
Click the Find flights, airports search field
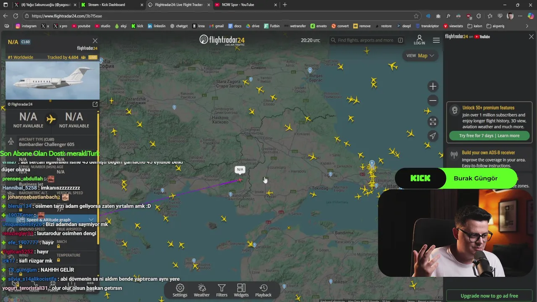click(367, 40)
